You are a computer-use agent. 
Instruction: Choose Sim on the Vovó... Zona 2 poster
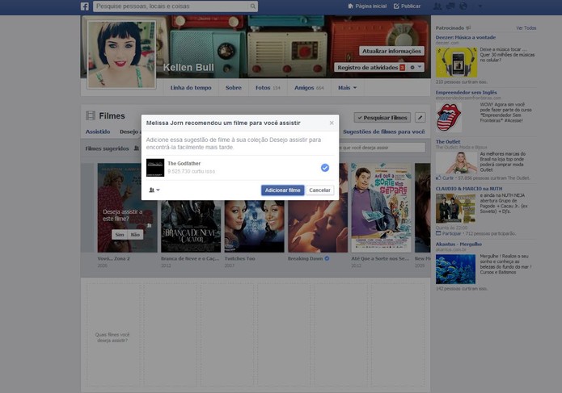(x=120, y=235)
